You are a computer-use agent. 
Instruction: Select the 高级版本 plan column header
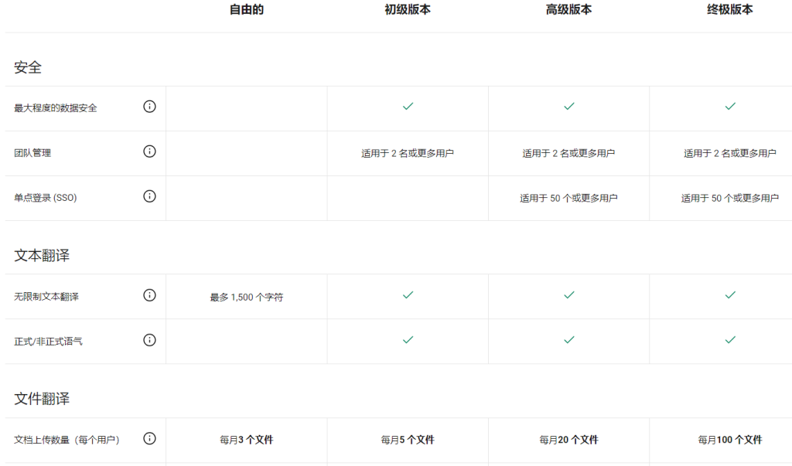[x=569, y=10]
